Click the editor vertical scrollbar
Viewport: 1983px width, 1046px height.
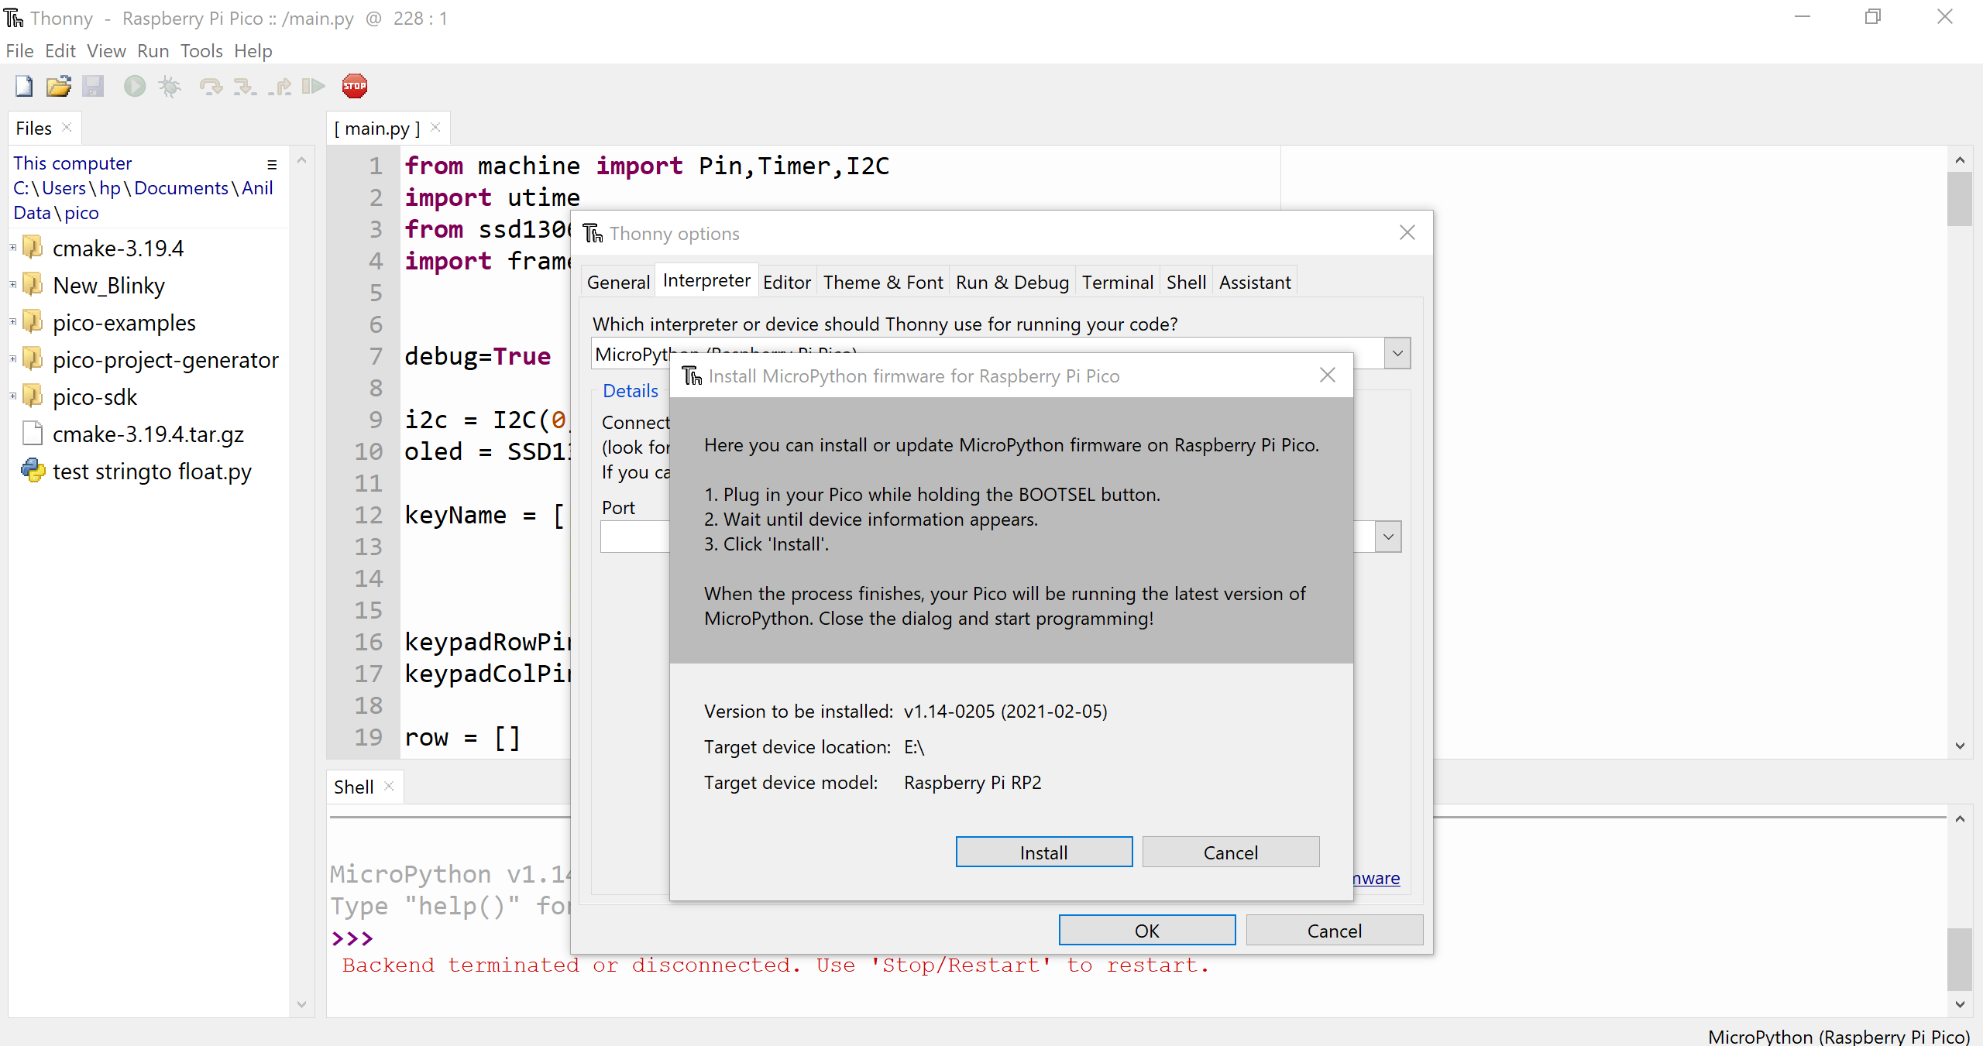pyautogui.click(x=1960, y=199)
